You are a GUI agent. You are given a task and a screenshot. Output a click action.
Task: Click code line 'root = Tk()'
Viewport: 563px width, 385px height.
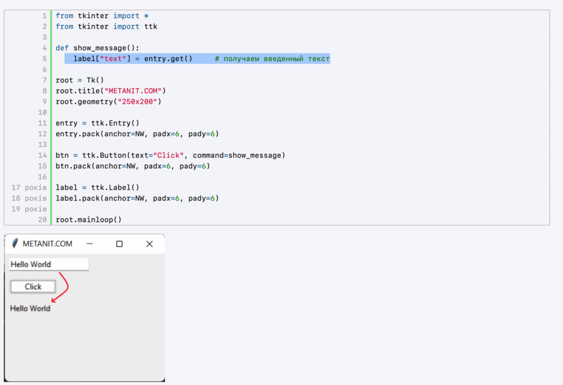coord(80,80)
